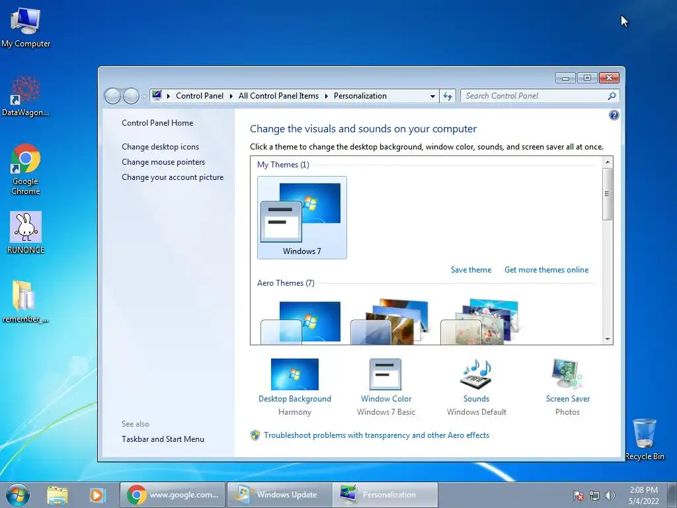Click the Forward navigation arrow button
Screen dimensions: 677x508
(x=131, y=96)
